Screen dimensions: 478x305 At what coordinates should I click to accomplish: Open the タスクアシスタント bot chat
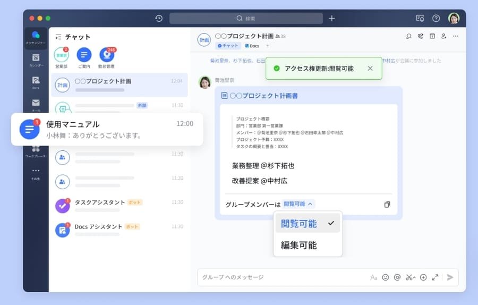(x=119, y=206)
